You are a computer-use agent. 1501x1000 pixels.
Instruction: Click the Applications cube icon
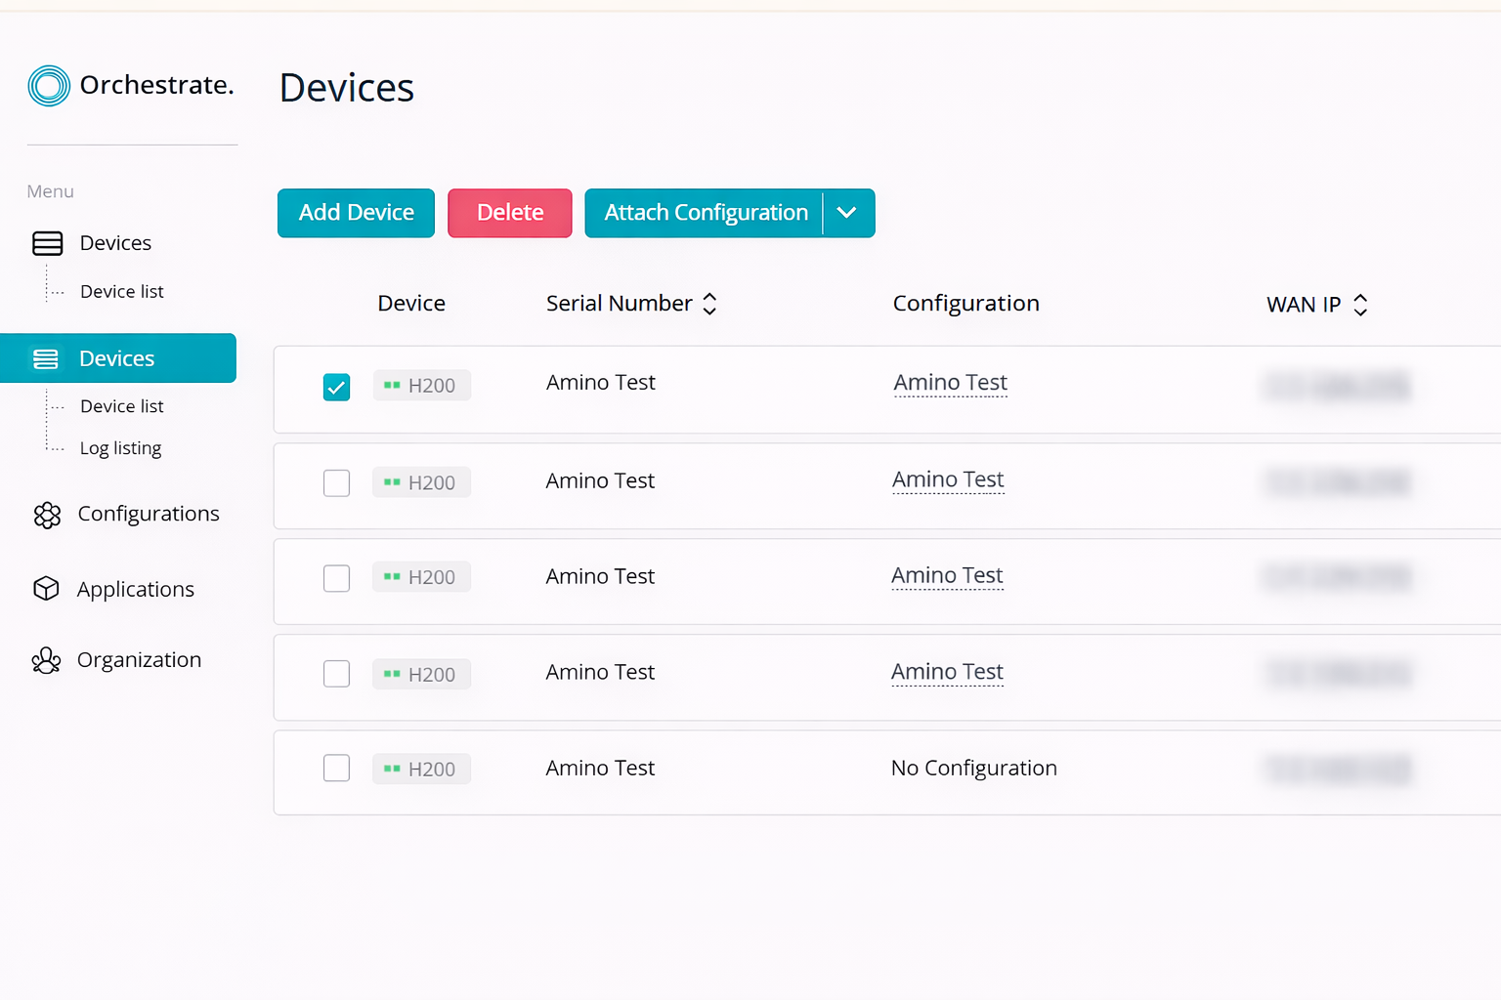click(x=46, y=589)
